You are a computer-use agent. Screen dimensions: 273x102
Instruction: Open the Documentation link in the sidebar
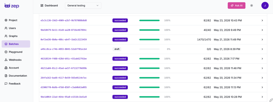[x=16, y=76]
